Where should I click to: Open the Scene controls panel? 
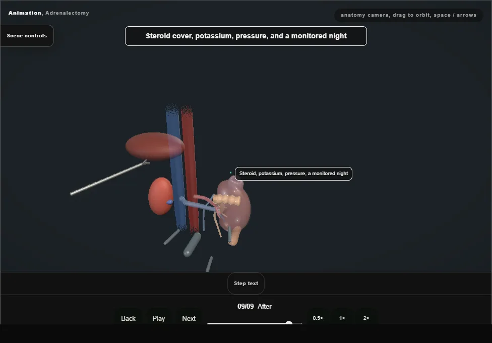click(27, 36)
